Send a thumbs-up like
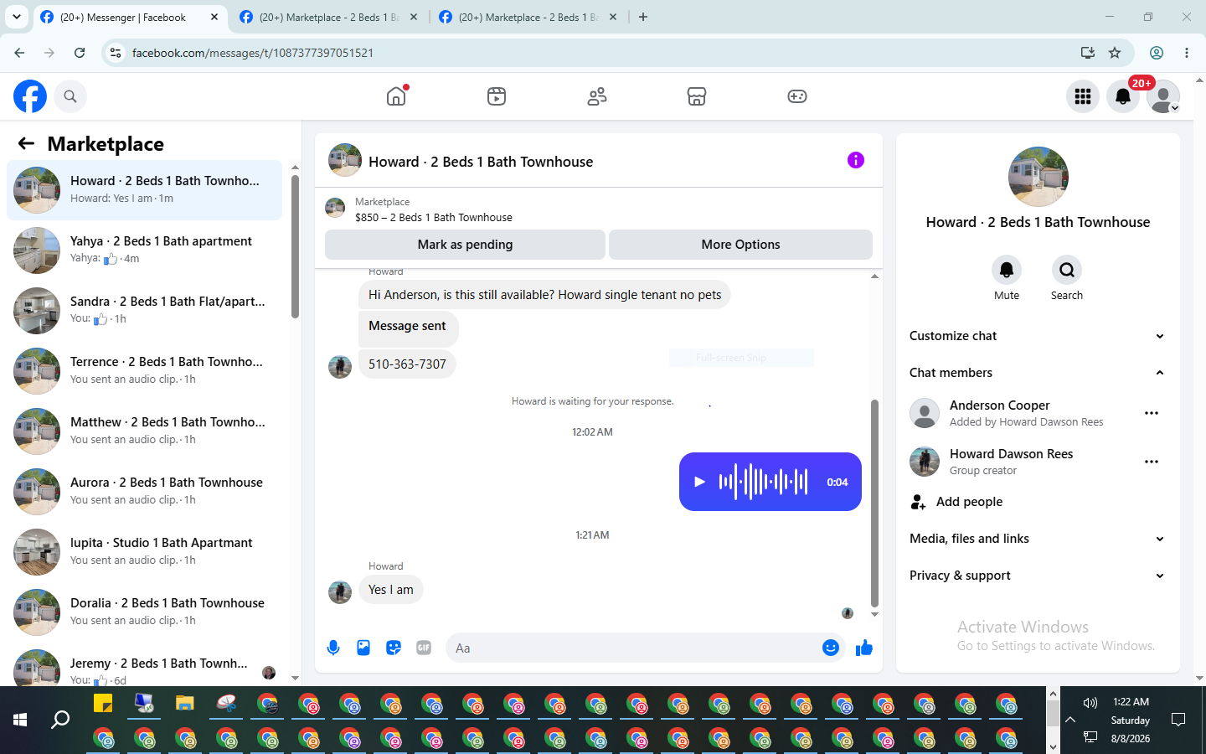Viewport: 1206px width, 754px height. tap(864, 648)
